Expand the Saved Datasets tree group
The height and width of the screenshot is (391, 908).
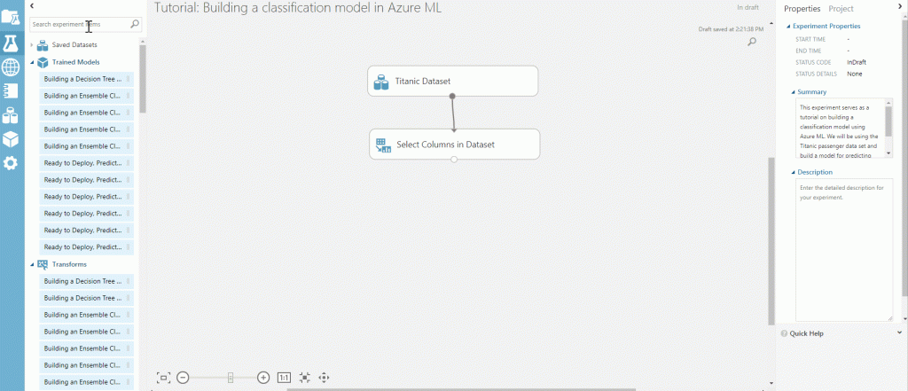33,44
